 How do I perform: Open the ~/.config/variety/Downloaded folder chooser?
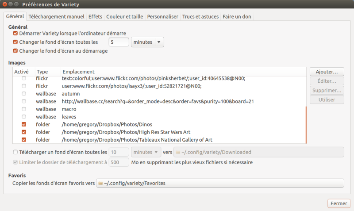tap(259, 152)
